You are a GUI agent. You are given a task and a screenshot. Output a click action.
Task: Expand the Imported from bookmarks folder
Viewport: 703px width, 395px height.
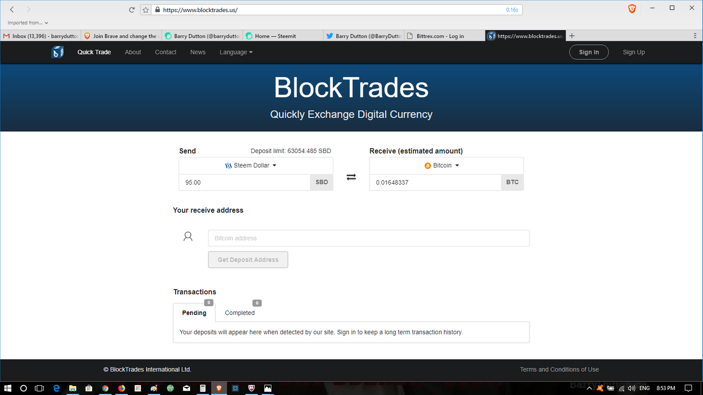coord(28,22)
